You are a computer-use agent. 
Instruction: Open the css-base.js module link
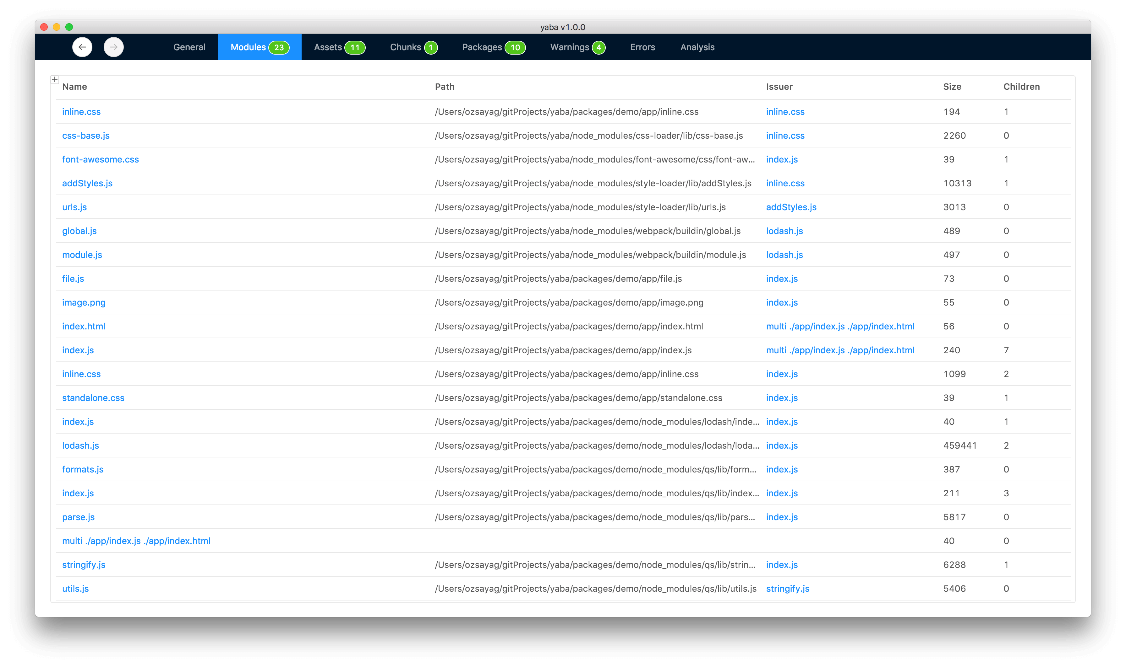tap(86, 136)
